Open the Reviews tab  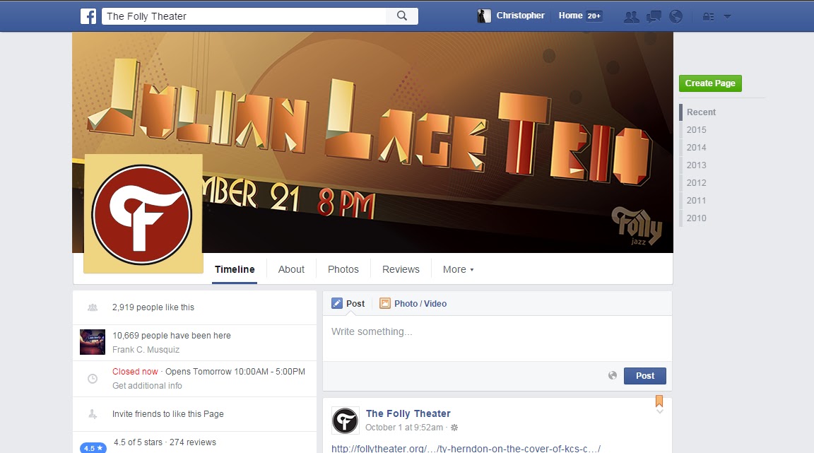pos(401,270)
